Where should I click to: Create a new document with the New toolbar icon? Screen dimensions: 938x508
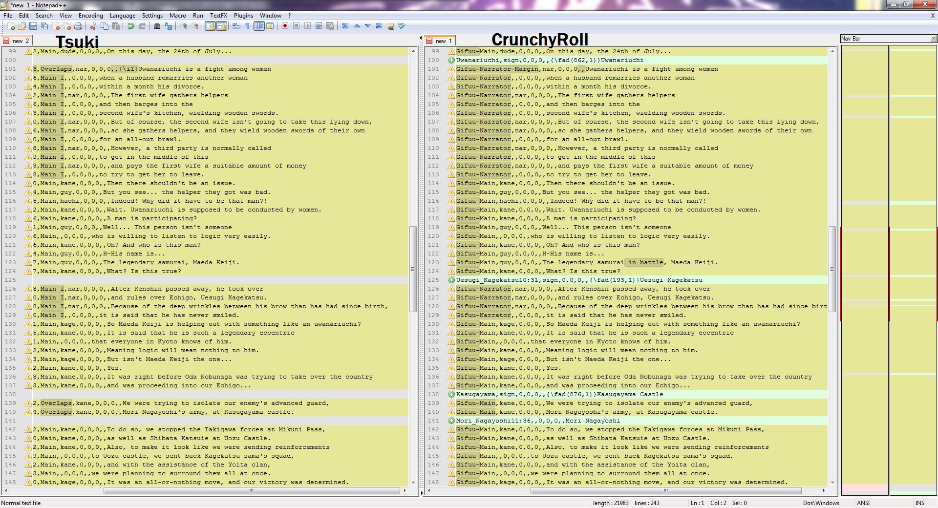click(x=11, y=26)
